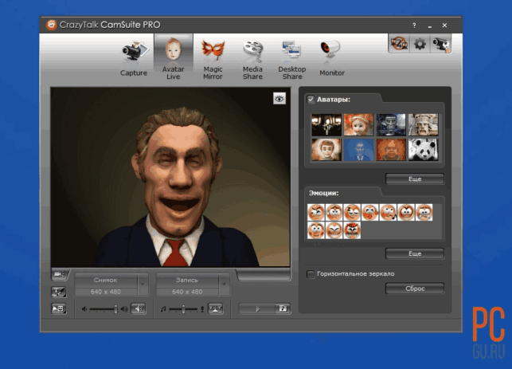
Task: Click the text overlay tool icon
Action: tap(59, 292)
